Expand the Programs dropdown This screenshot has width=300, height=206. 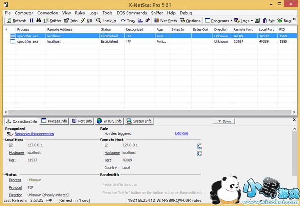[218, 21]
